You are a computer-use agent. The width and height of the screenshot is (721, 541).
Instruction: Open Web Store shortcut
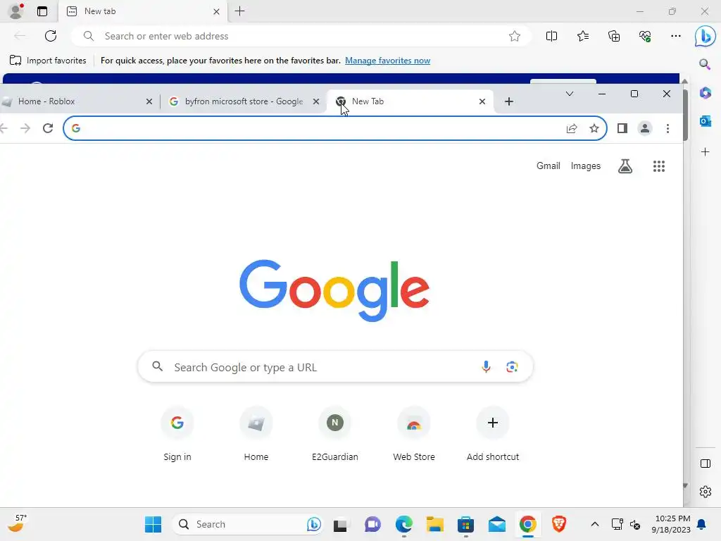point(414,433)
